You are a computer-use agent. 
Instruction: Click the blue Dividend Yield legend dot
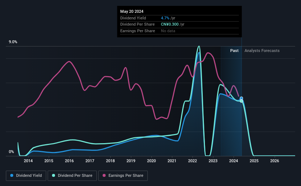pos(12,175)
